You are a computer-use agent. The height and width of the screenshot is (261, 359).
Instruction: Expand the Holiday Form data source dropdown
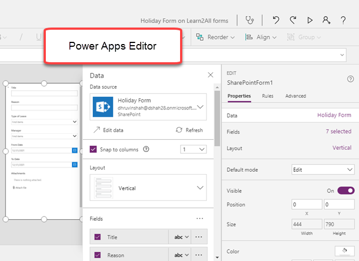(x=199, y=107)
